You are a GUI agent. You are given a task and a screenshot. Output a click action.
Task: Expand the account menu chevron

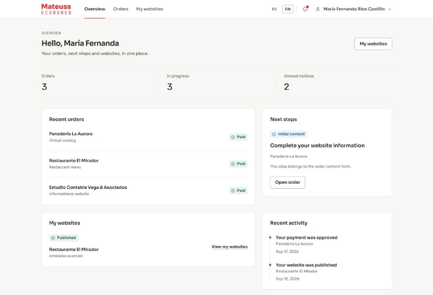[x=390, y=9]
